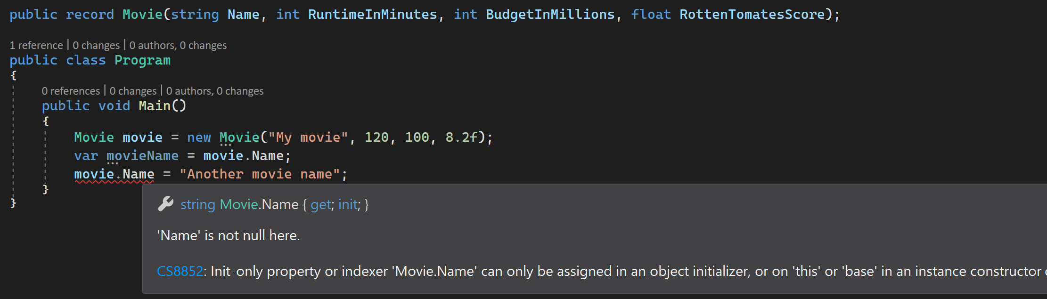Click the Main method name
1047x299 pixels.
[x=155, y=105]
